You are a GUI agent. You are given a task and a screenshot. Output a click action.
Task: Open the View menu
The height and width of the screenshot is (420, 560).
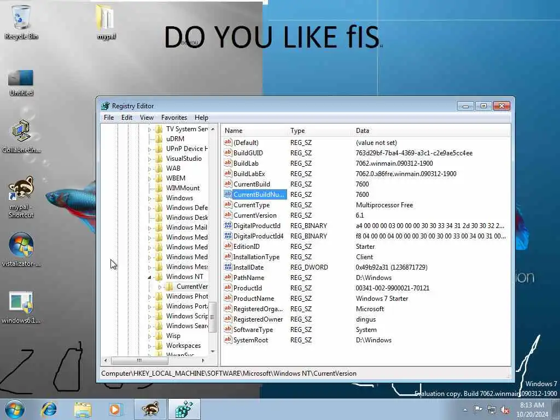pos(147,118)
